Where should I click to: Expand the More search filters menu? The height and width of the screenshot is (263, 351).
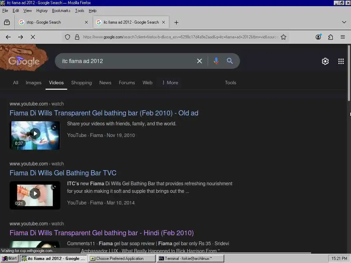(x=170, y=83)
